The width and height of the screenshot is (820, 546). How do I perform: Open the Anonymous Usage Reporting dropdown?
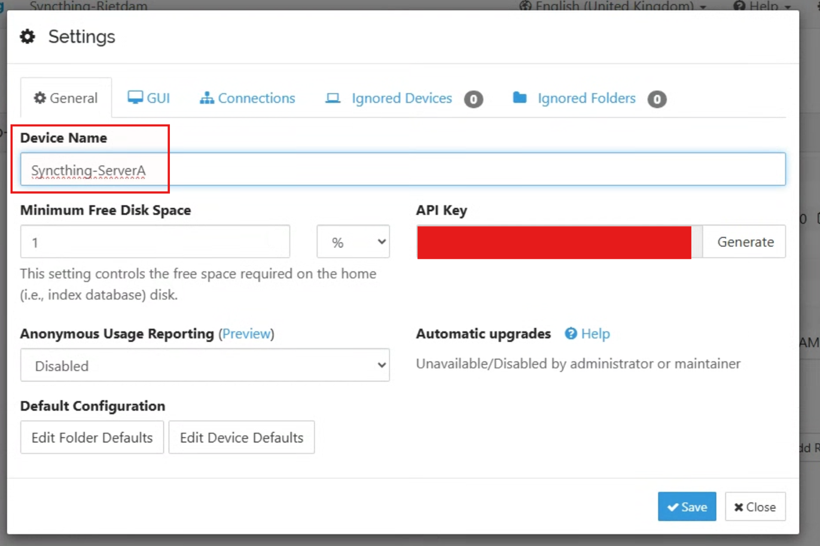(x=205, y=365)
